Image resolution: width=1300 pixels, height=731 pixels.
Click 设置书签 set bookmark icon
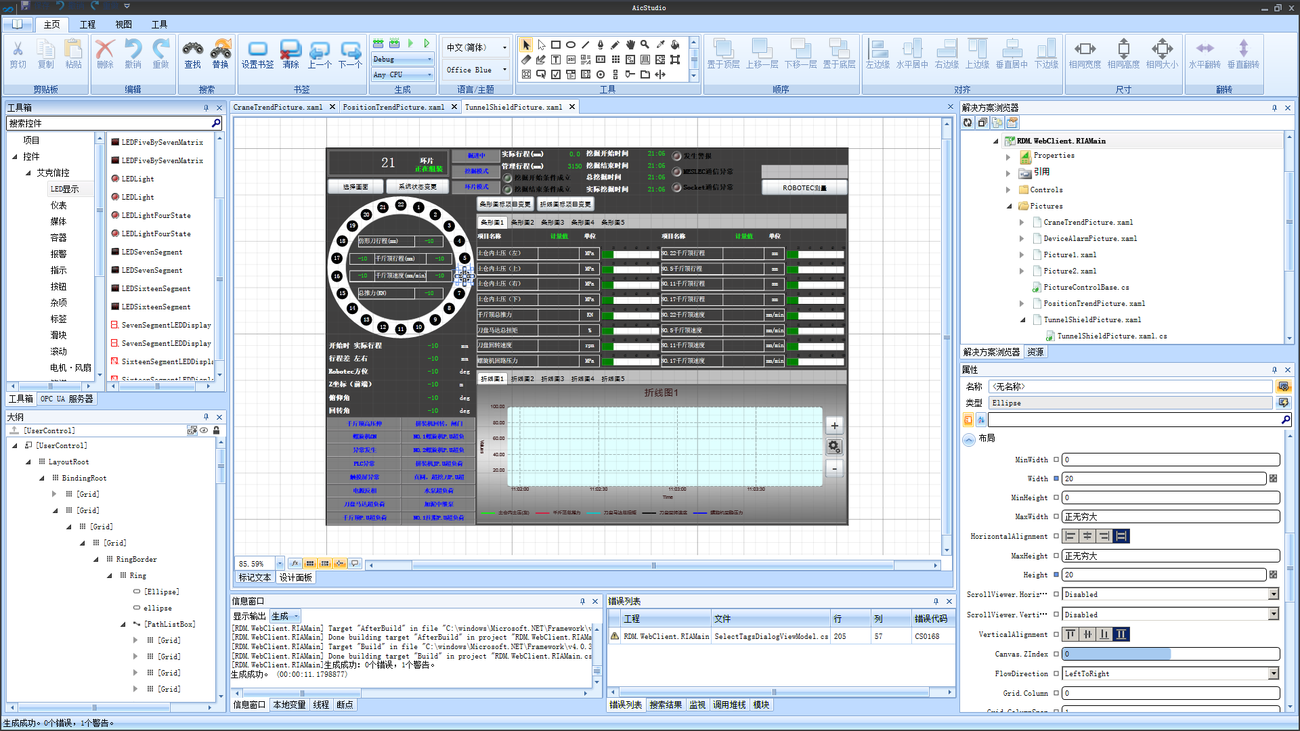[x=257, y=49]
